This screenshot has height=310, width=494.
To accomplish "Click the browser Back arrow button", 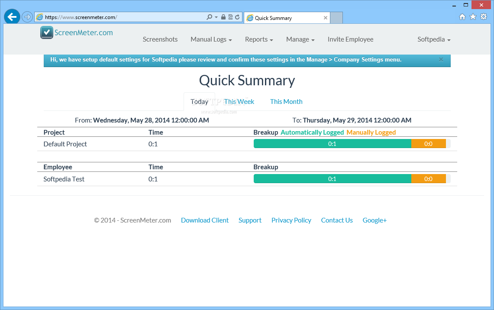I will (12, 17).
